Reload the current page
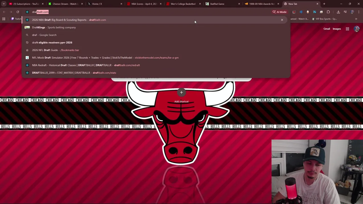363x204 pixels. click(18, 12)
